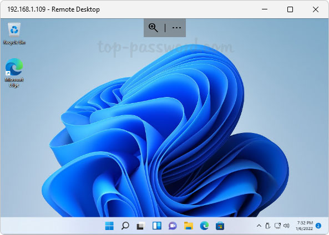Viewport: 329px width, 235px height.
Task: Open taskbar Search
Action: [125, 226]
